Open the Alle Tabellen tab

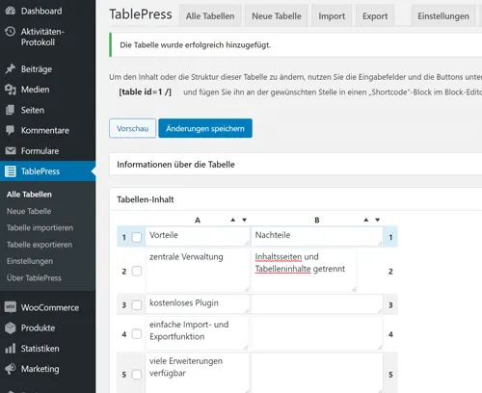210,15
